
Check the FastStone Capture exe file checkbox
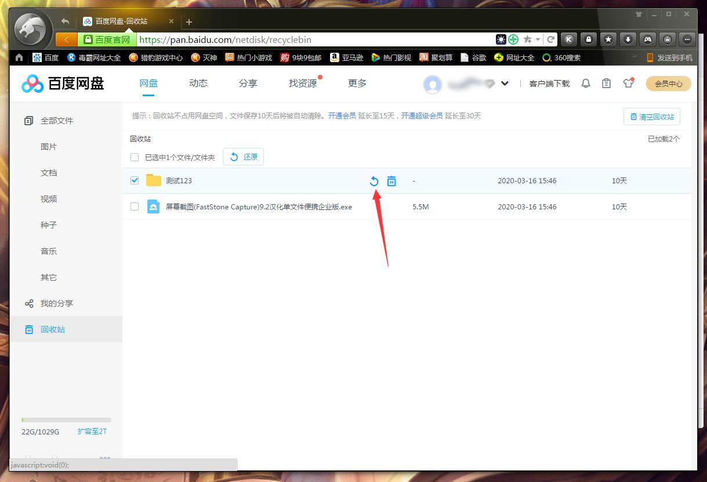point(134,206)
